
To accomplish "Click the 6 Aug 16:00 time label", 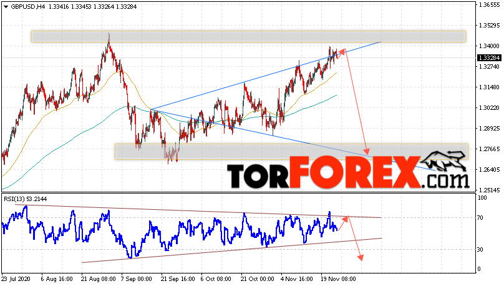I will click(x=57, y=279).
